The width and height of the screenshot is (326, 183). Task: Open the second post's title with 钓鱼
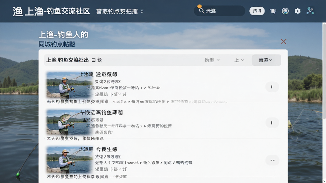click(x=102, y=112)
